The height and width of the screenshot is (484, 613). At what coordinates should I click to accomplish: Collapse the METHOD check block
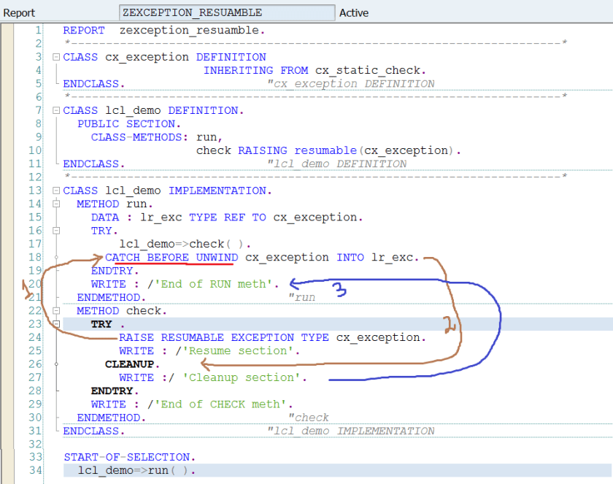point(56,310)
